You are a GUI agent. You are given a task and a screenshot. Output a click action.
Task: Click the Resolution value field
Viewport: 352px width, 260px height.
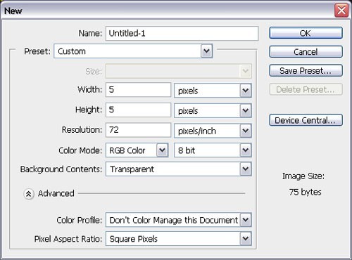pyautogui.click(x=138, y=130)
